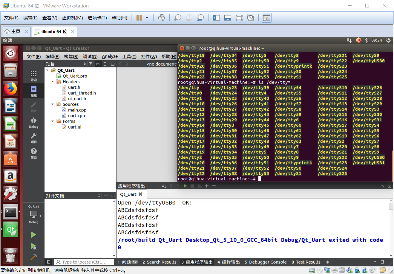The height and width of the screenshot is (274, 394).
Task: Open Qt_Uart Debug kit selector
Action: click(x=34, y=214)
